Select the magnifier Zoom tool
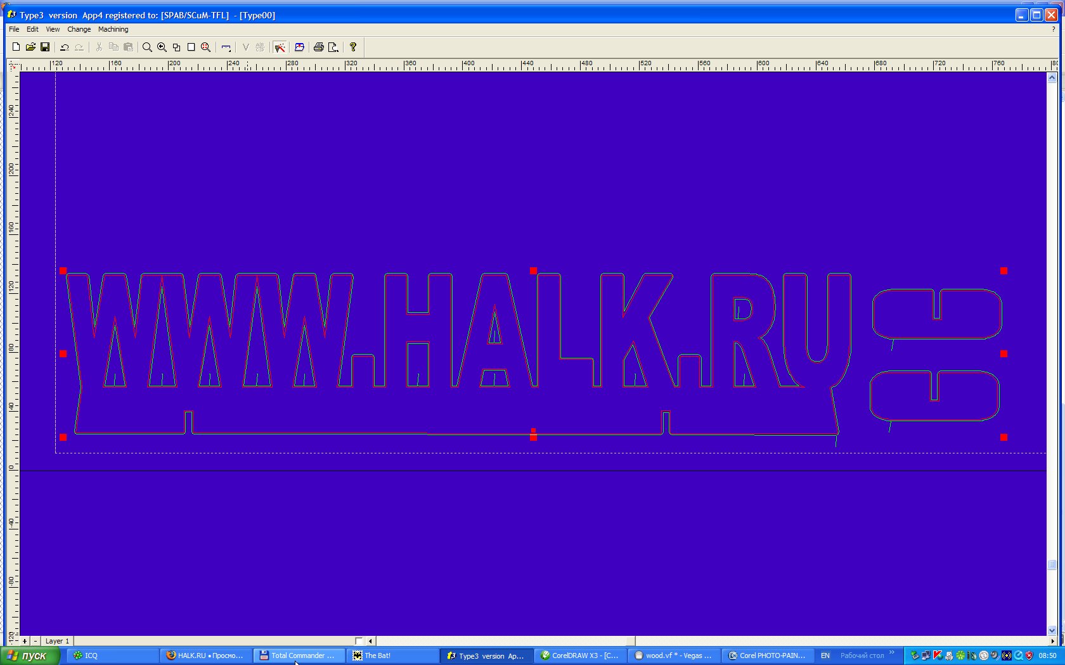Screen dimensions: 1065x665 pos(147,47)
